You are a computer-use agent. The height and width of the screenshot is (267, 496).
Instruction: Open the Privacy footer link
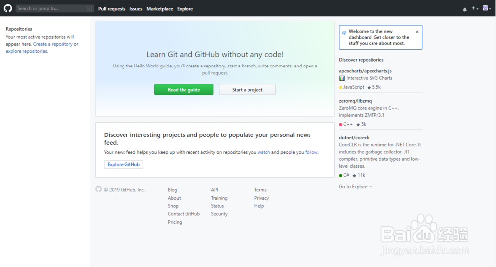click(x=261, y=198)
